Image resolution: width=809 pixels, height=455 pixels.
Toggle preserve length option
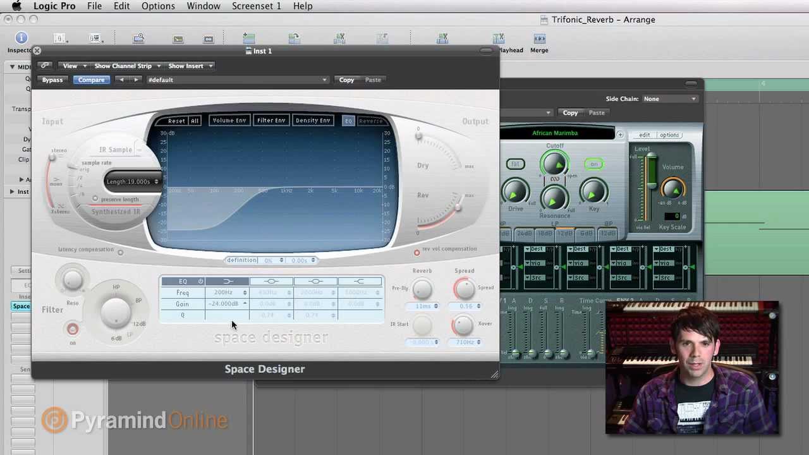[95, 199]
